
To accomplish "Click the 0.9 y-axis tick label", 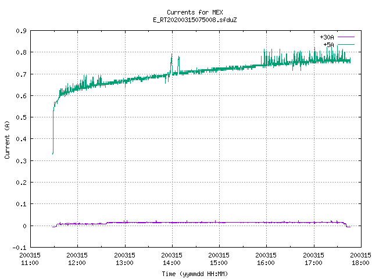I will (21, 31).
